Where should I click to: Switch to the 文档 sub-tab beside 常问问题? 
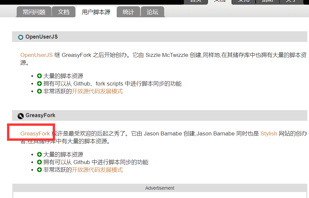(63, 12)
